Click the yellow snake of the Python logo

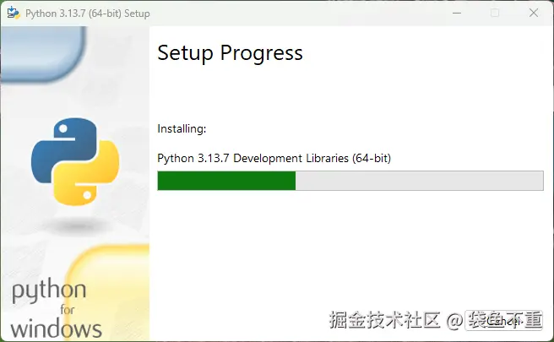click(88, 179)
